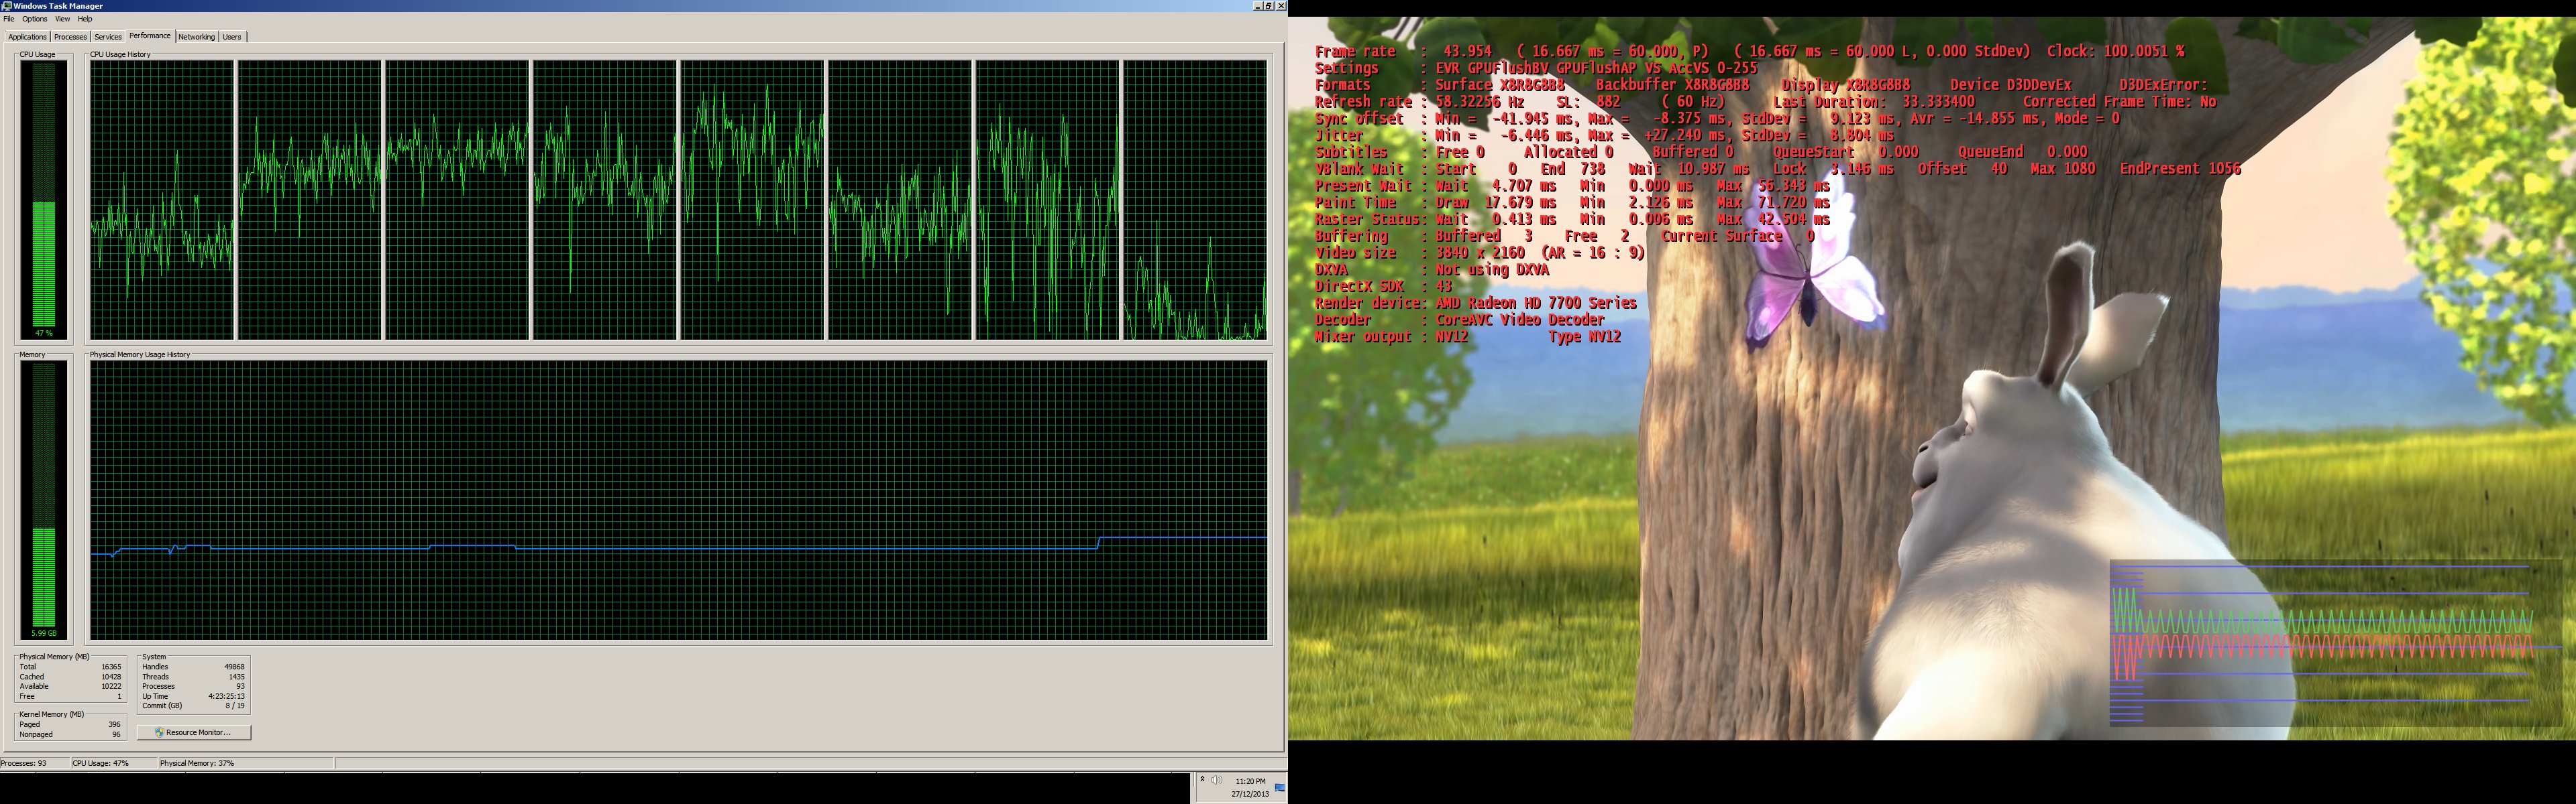This screenshot has width=2576, height=804.
Task: Switch to the Processes tab
Action: [x=70, y=37]
